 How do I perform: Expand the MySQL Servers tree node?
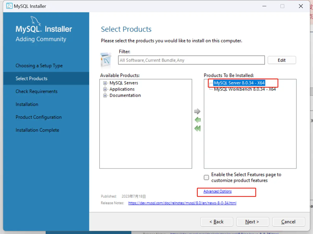pos(105,83)
